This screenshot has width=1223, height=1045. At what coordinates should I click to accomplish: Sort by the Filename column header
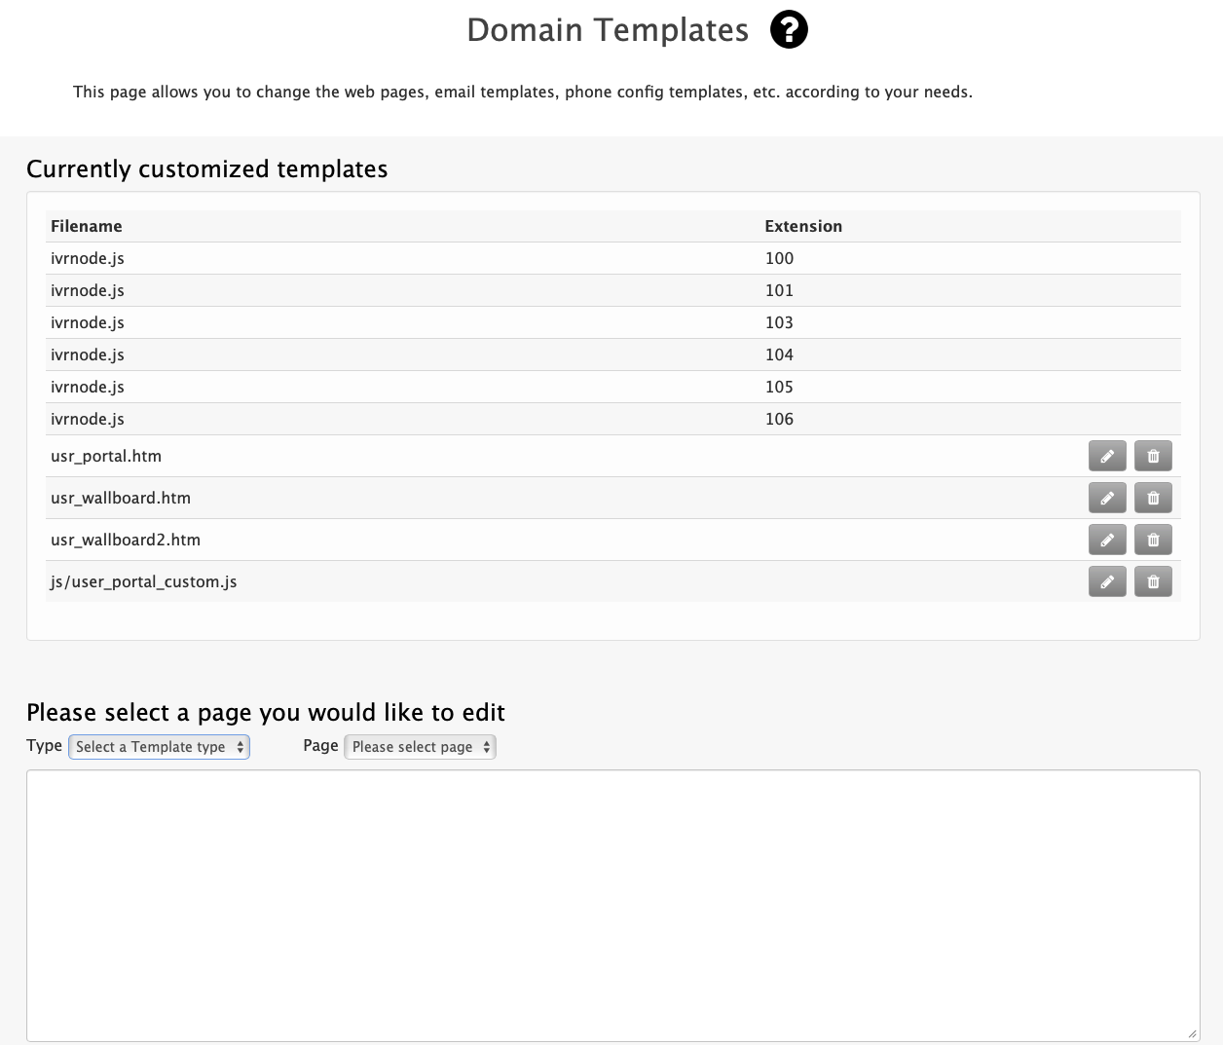pyautogui.click(x=87, y=226)
